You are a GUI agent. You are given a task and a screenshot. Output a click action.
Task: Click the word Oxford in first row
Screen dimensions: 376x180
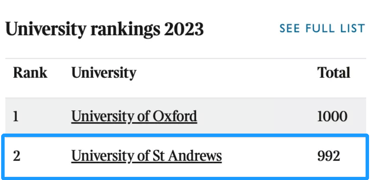[x=175, y=116]
